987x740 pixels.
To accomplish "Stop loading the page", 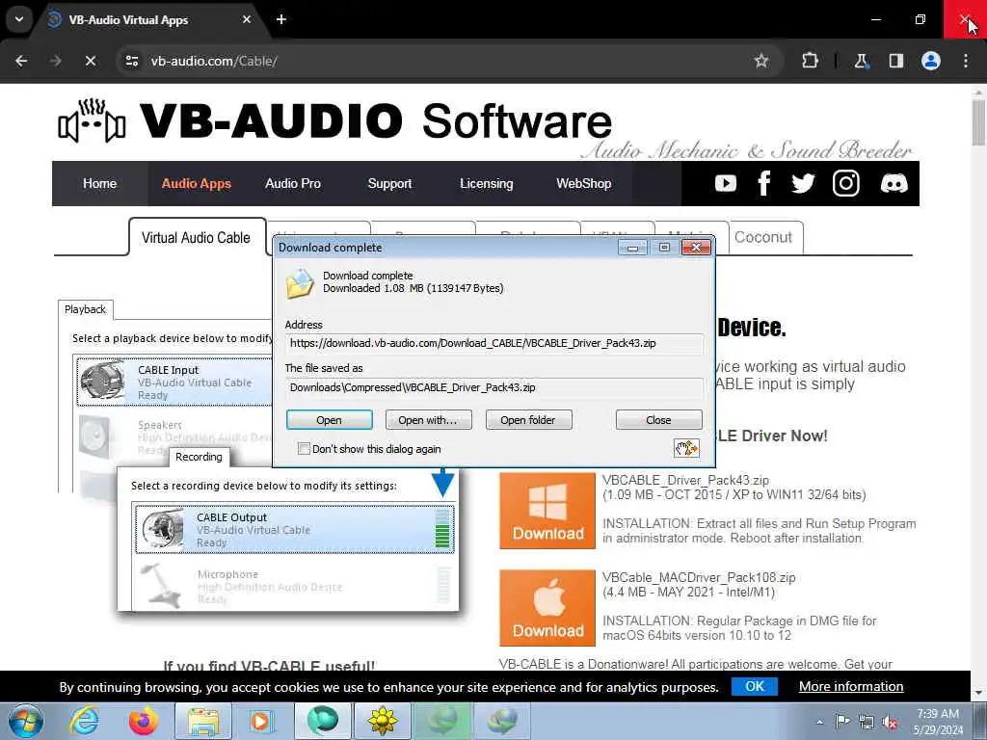I will tap(90, 61).
